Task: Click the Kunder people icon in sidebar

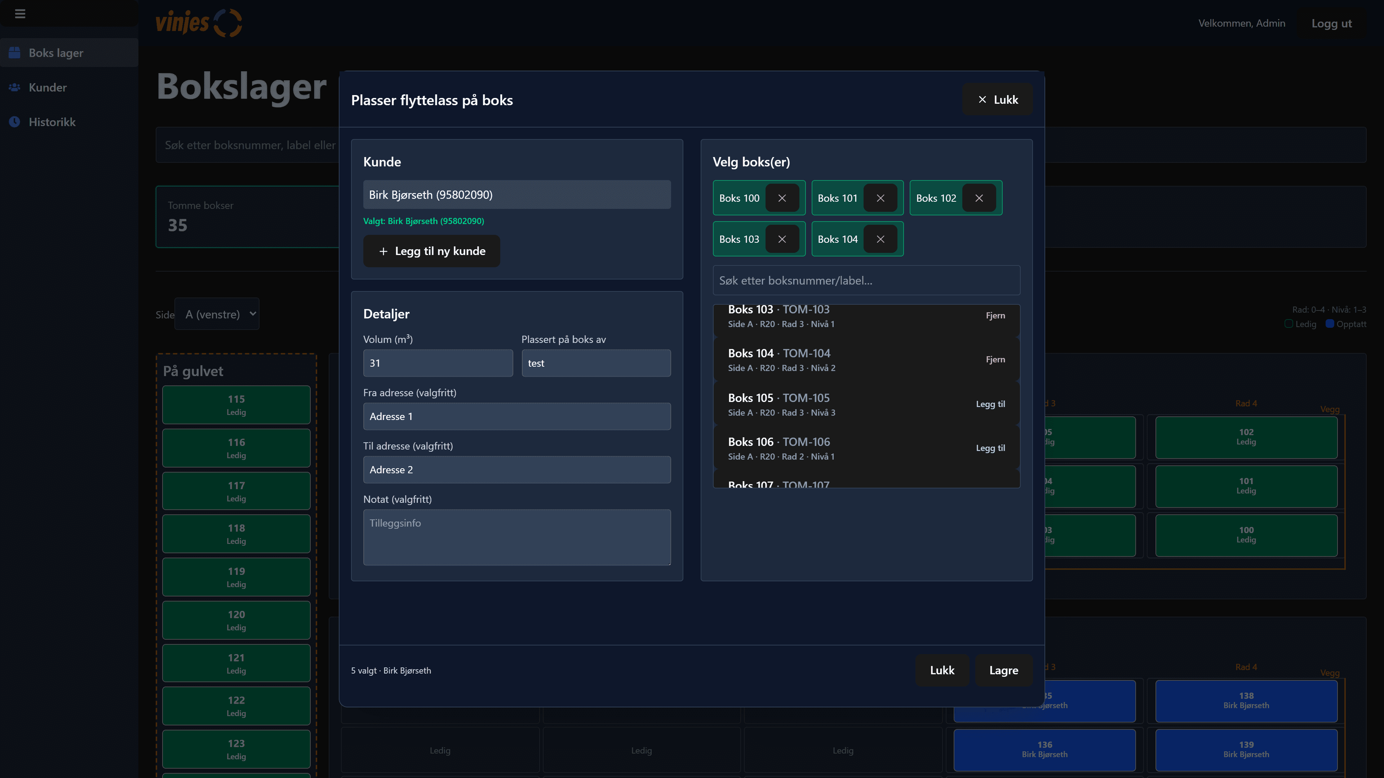Action: click(14, 87)
